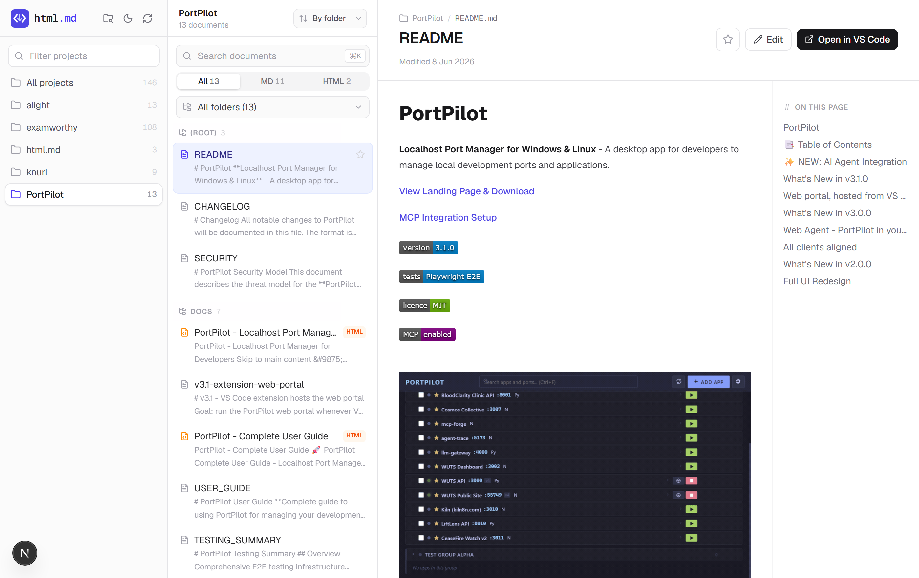This screenshot has width=919, height=578.
Task: Click the HTML tag on Complete User Guide
Action: (354, 435)
